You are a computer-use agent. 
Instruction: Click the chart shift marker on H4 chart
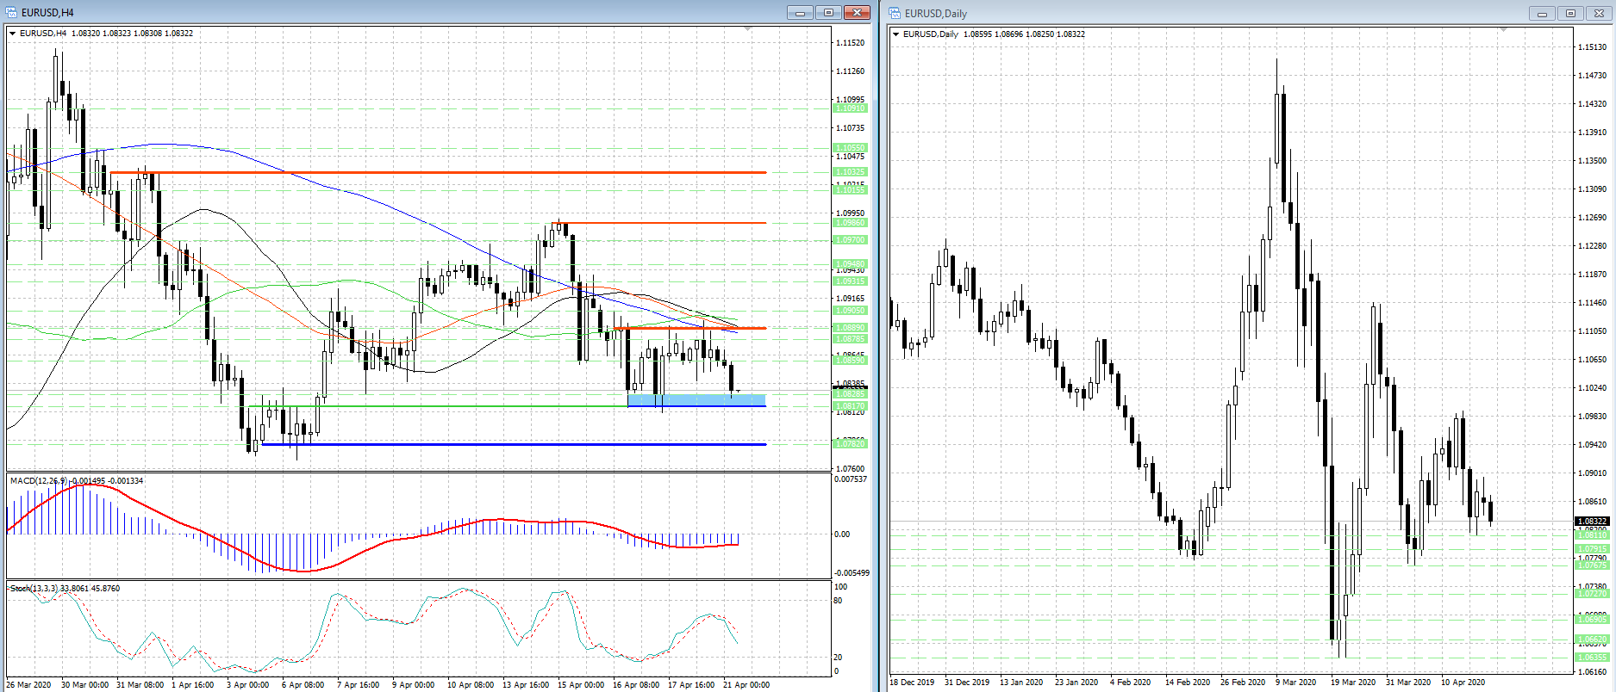(747, 29)
